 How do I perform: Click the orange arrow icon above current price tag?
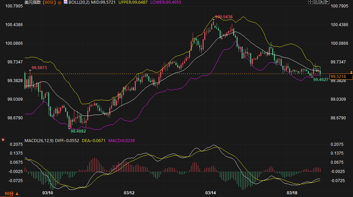click(351, 72)
